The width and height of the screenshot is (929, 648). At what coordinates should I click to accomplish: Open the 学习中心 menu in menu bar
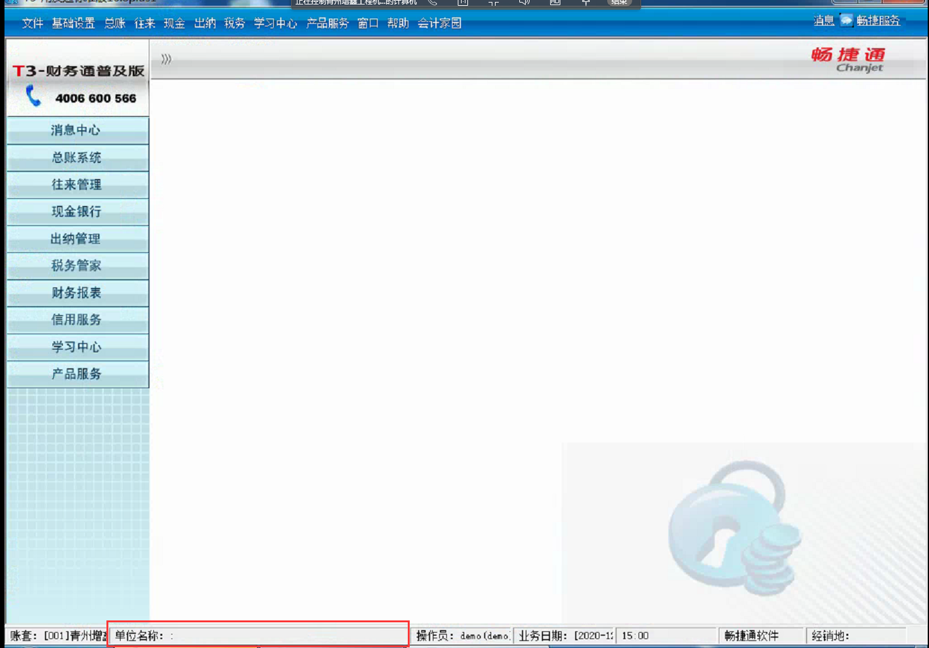click(276, 23)
